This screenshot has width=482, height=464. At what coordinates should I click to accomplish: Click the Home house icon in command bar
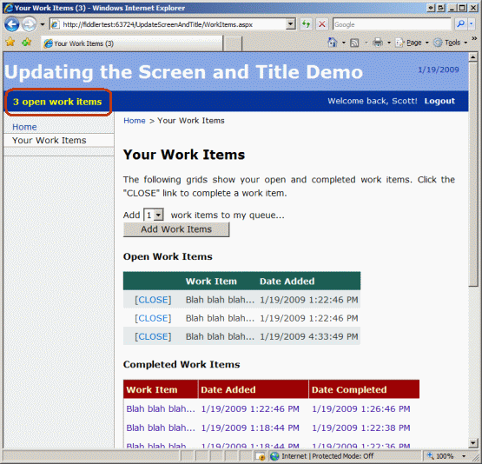[333, 43]
